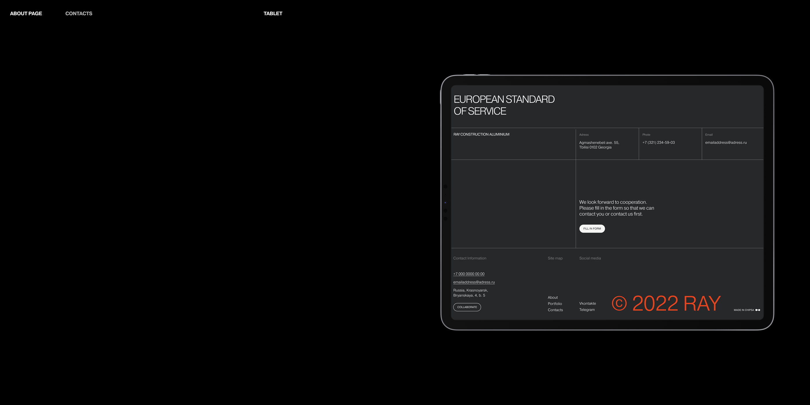This screenshot has height=405, width=810.
Task: Click the © 2022 RAY copyright text
Action: [x=666, y=303]
